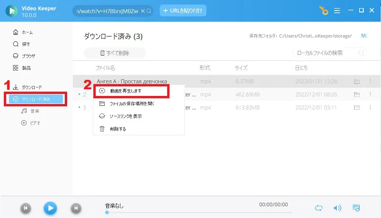The width and height of the screenshot is (381, 218).
Task: Click the すべて削除 button
Action: point(115,53)
